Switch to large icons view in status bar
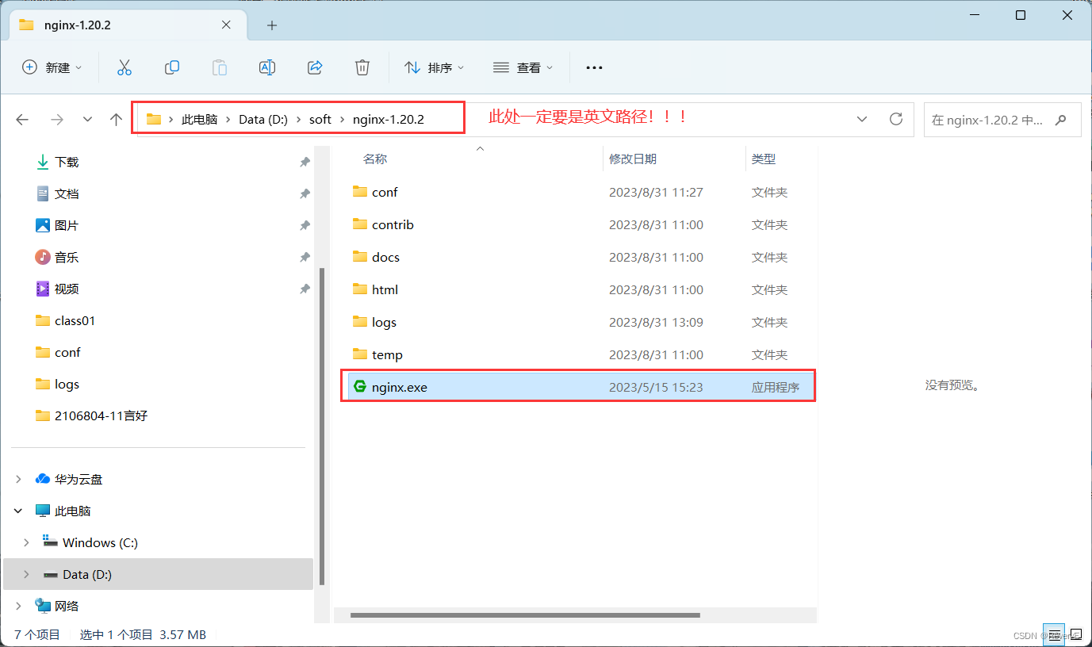The width and height of the screenshot is (1092, 647). (x=1075, y=634)
